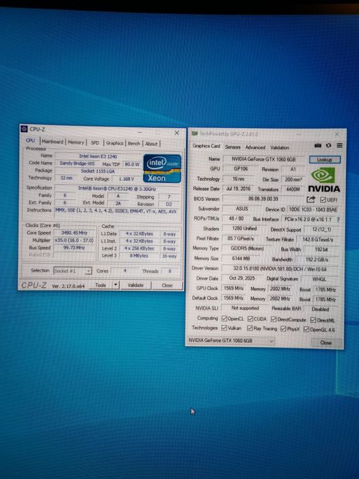Screen dimensions: 359x479
Task: Click the Close button in GPU-Z
Action: 325,342
